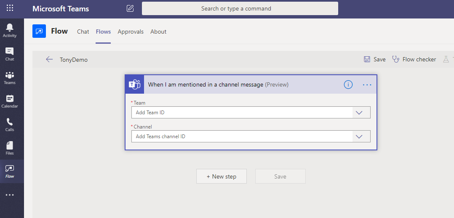Open Teams in the sidebar
Image resolution: width=454 pixels, height=218 pixels.
(x=10, y=78)
